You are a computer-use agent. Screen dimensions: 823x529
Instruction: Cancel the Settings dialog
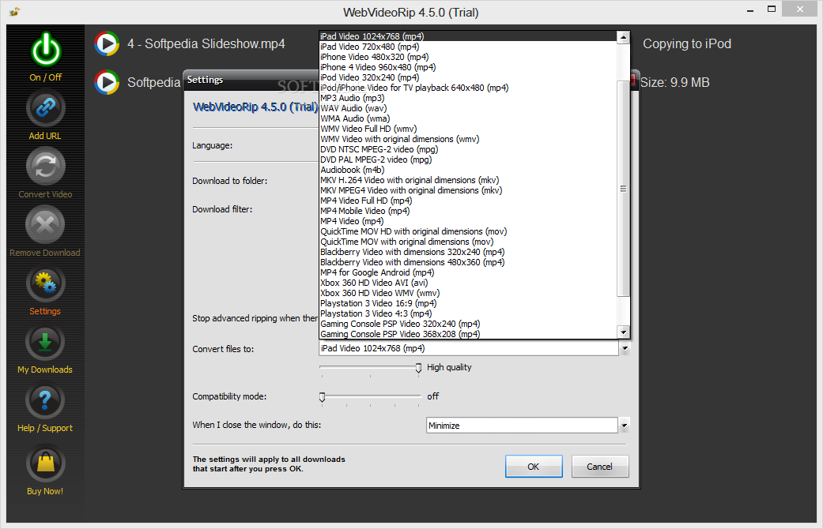[600, 466]
